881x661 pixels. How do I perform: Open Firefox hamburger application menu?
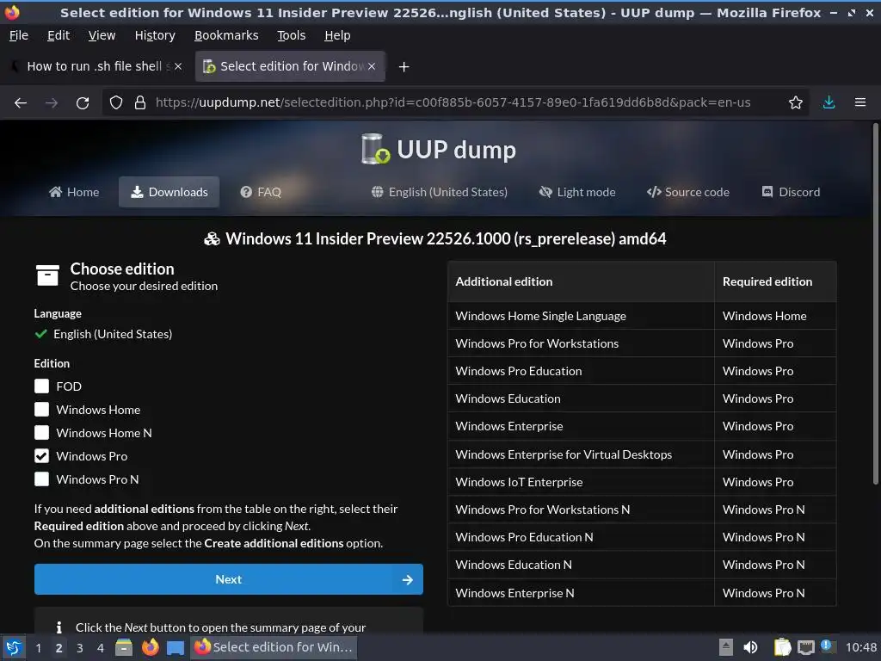coord(859,103)
